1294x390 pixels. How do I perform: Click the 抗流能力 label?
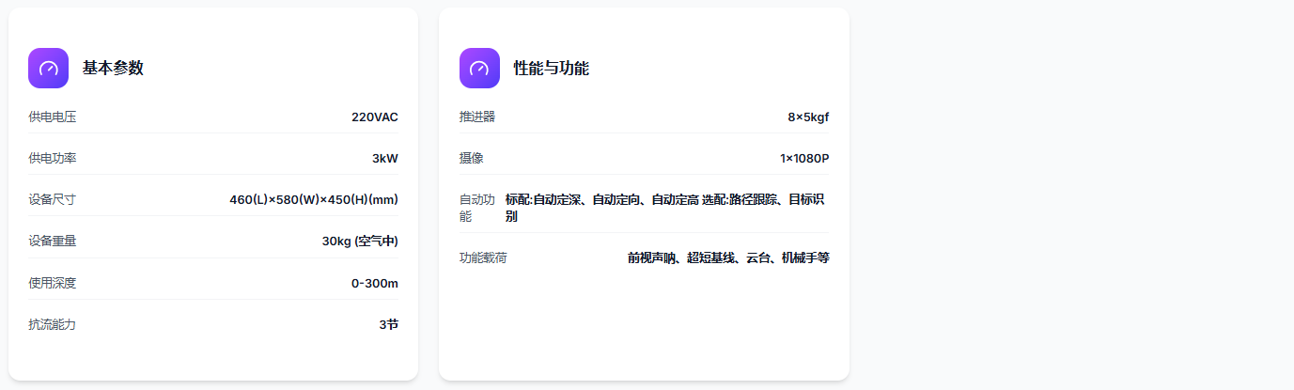point(53,324)
